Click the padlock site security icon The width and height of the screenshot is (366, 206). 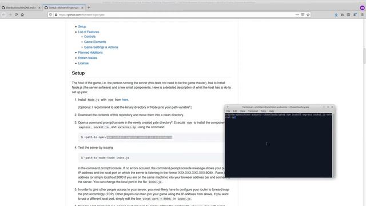56,15
